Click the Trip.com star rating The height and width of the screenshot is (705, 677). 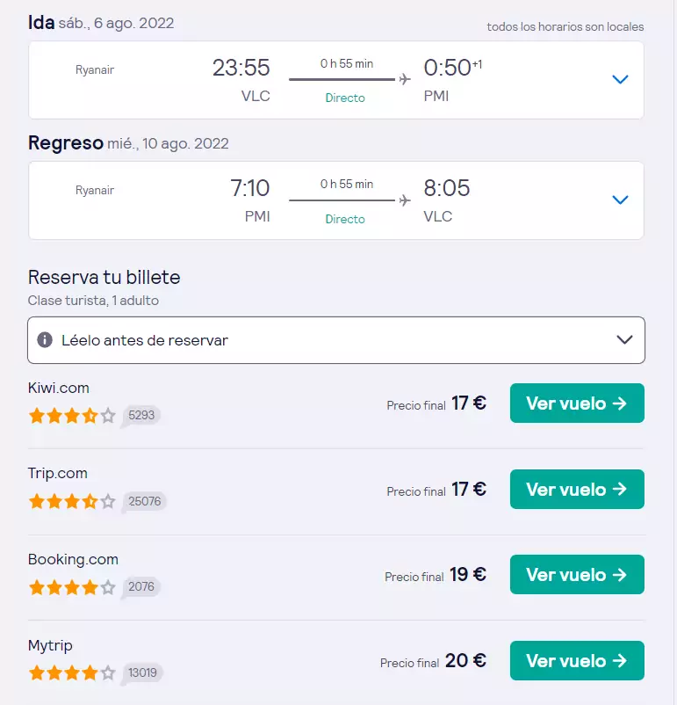pos(72,501)
